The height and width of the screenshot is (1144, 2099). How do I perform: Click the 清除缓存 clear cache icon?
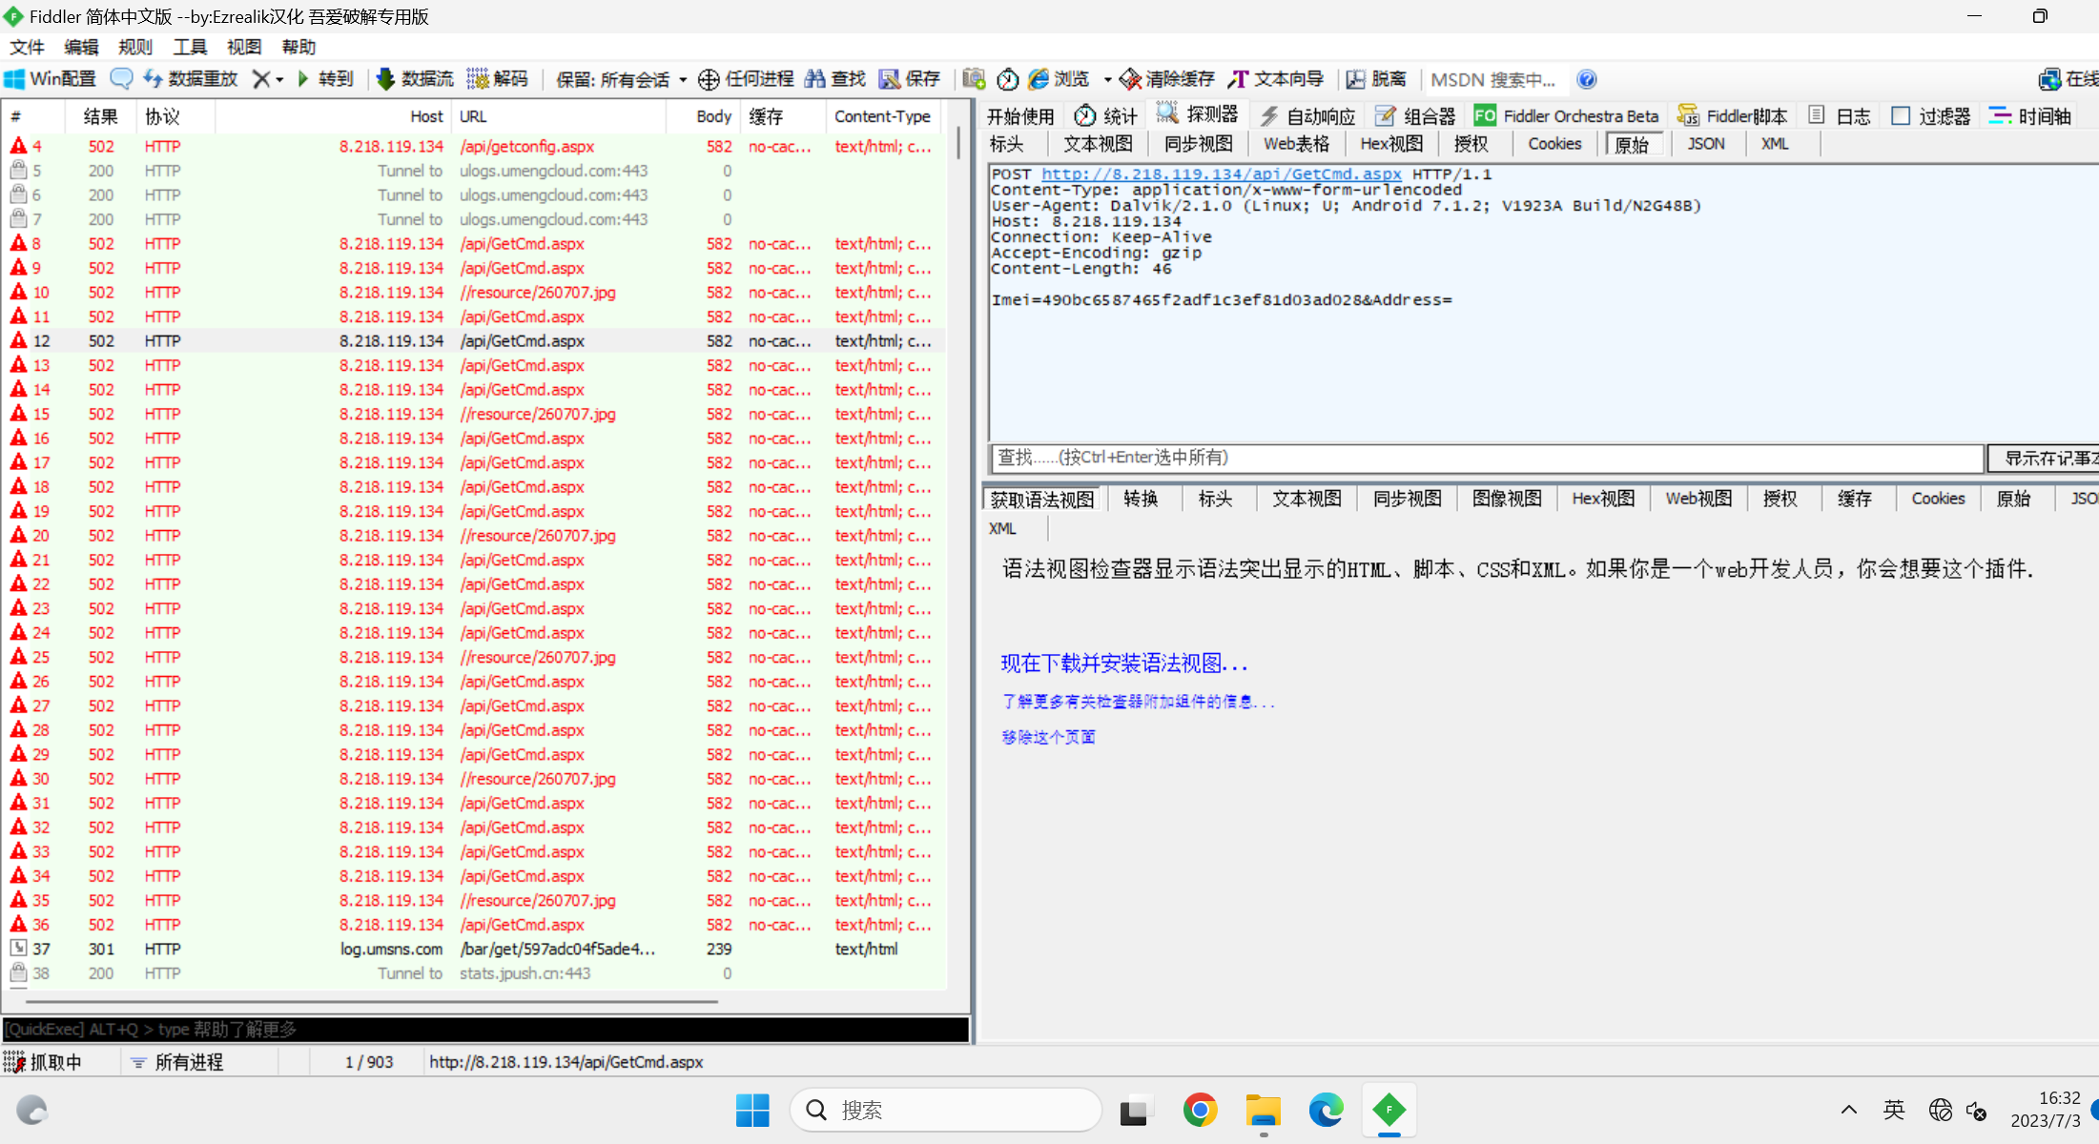pyautogui.click(x=1131, y=79)
